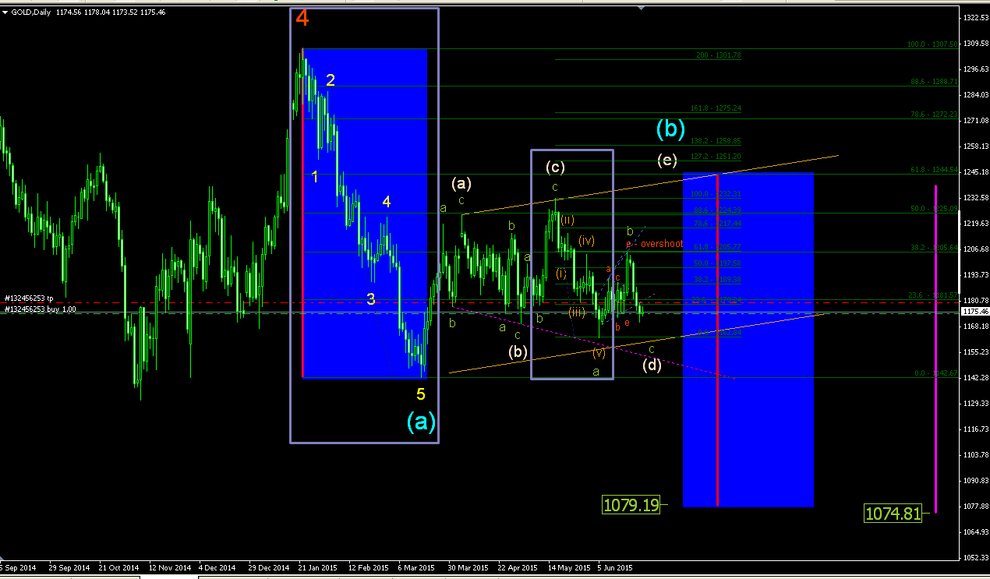Select the orange (iv) subwave label
This screenshot has height=579, width=990.
[587, 241]
